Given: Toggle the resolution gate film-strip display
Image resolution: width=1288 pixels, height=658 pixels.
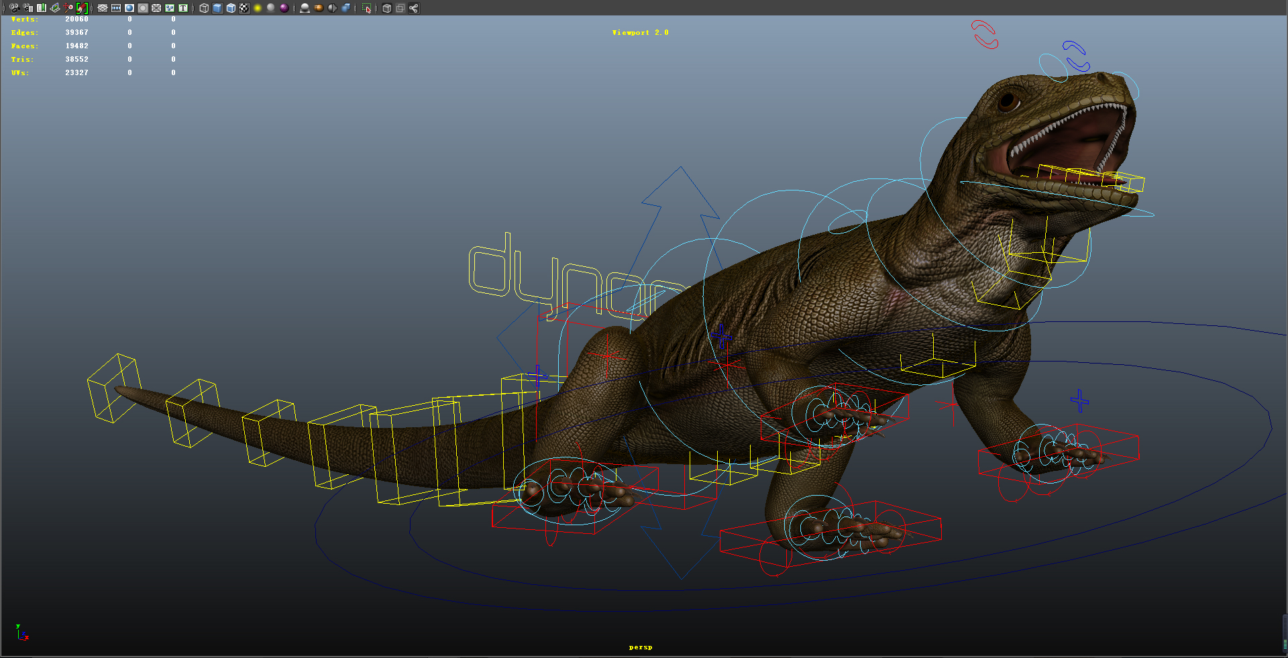Looking at the screenshot, I should 115,8.
